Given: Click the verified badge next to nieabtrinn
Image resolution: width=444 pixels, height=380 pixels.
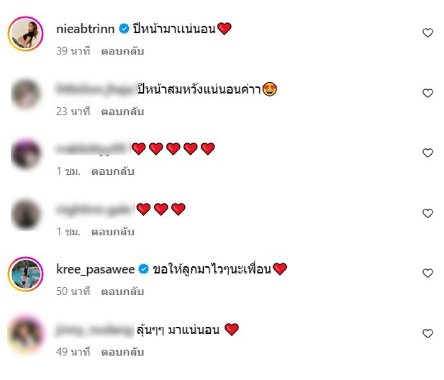Looking at the screenshot, I should point(124,29).
